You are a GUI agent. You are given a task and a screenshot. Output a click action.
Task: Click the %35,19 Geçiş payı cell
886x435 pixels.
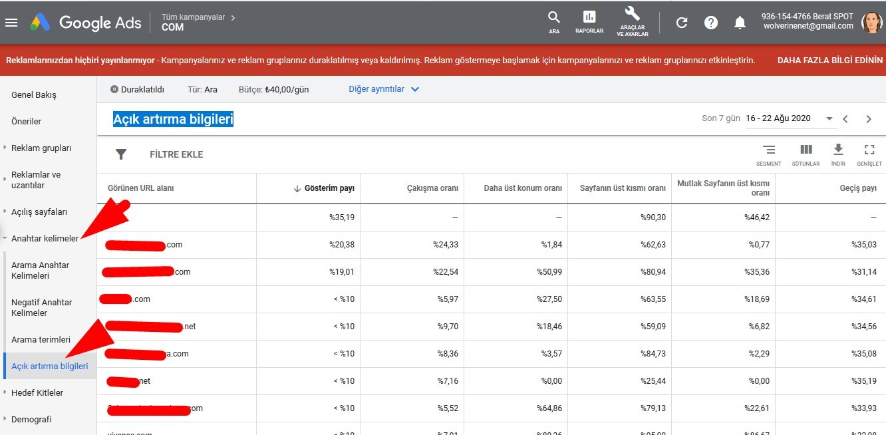point(864,380)
